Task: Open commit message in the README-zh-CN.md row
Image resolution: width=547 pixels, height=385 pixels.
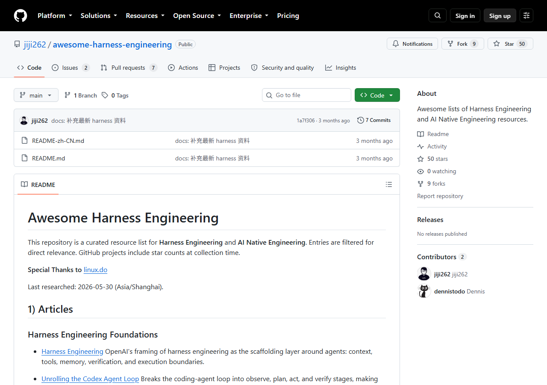Action: click(212, 141)
